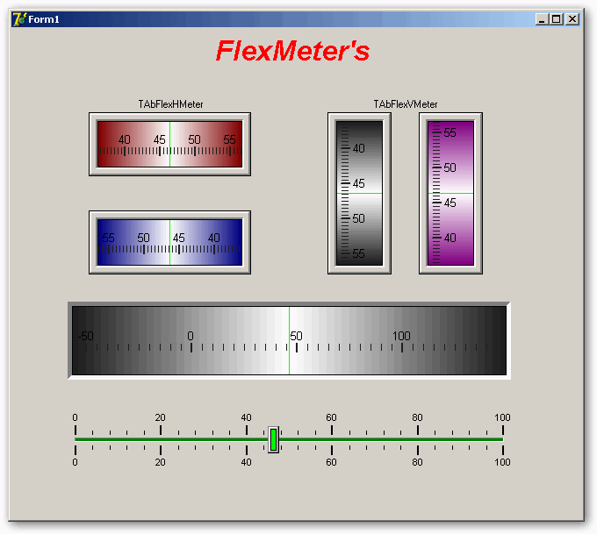Click the 100 label below the slider

click(502, 462)
